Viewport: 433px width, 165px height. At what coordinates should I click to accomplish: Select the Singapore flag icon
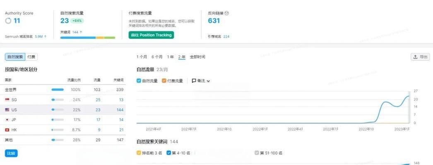coord(7,100)
